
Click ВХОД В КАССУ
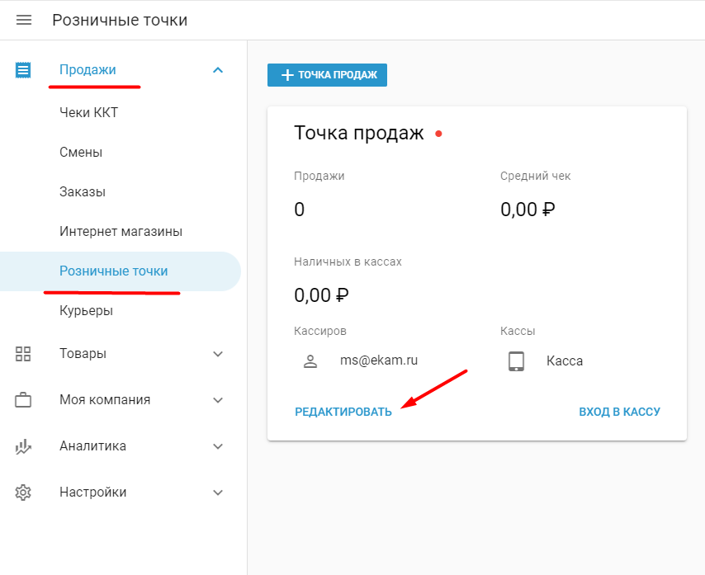[x=620, y=412]
